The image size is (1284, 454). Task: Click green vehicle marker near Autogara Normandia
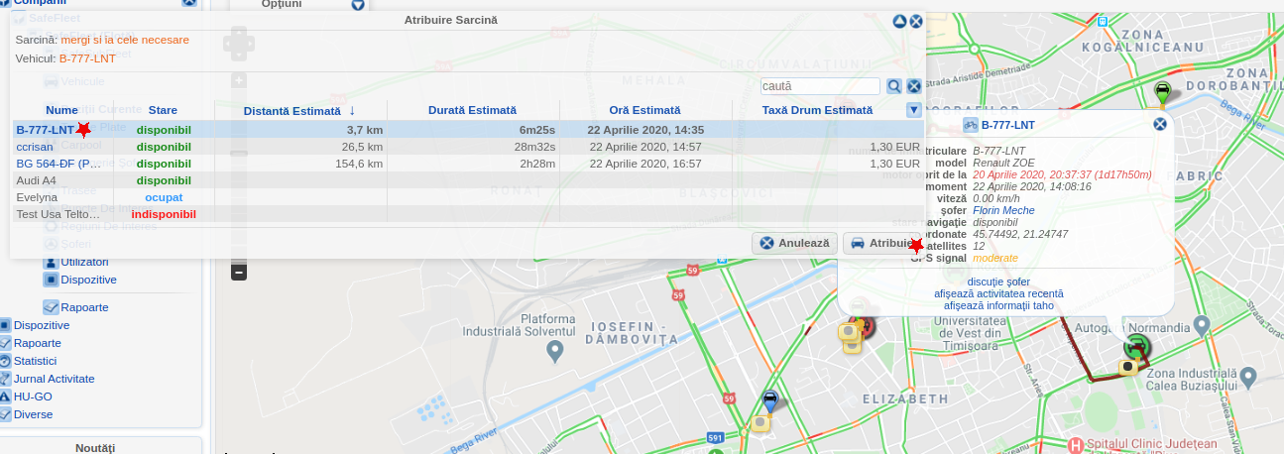(x=1136, y=347)
